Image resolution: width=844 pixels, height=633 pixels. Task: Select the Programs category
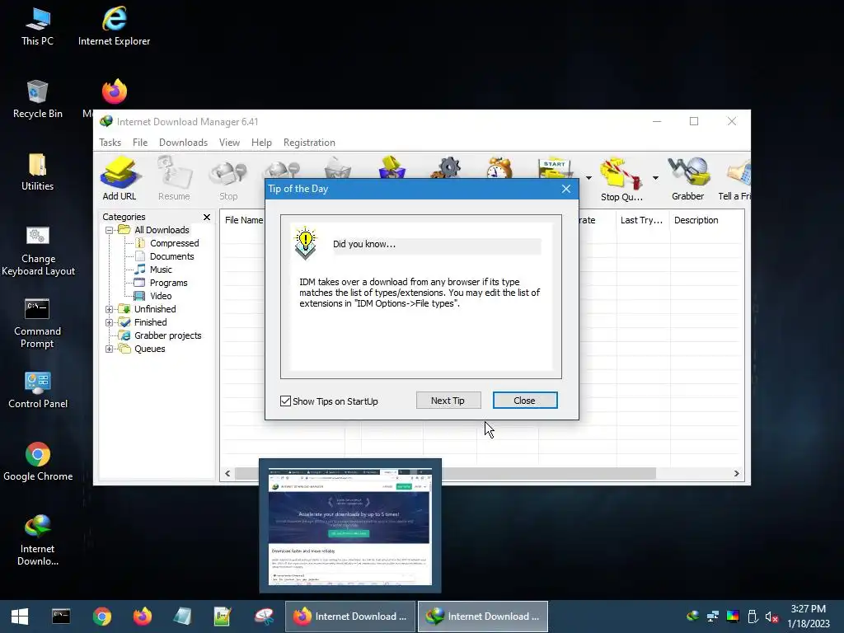[x=168, y=284]
